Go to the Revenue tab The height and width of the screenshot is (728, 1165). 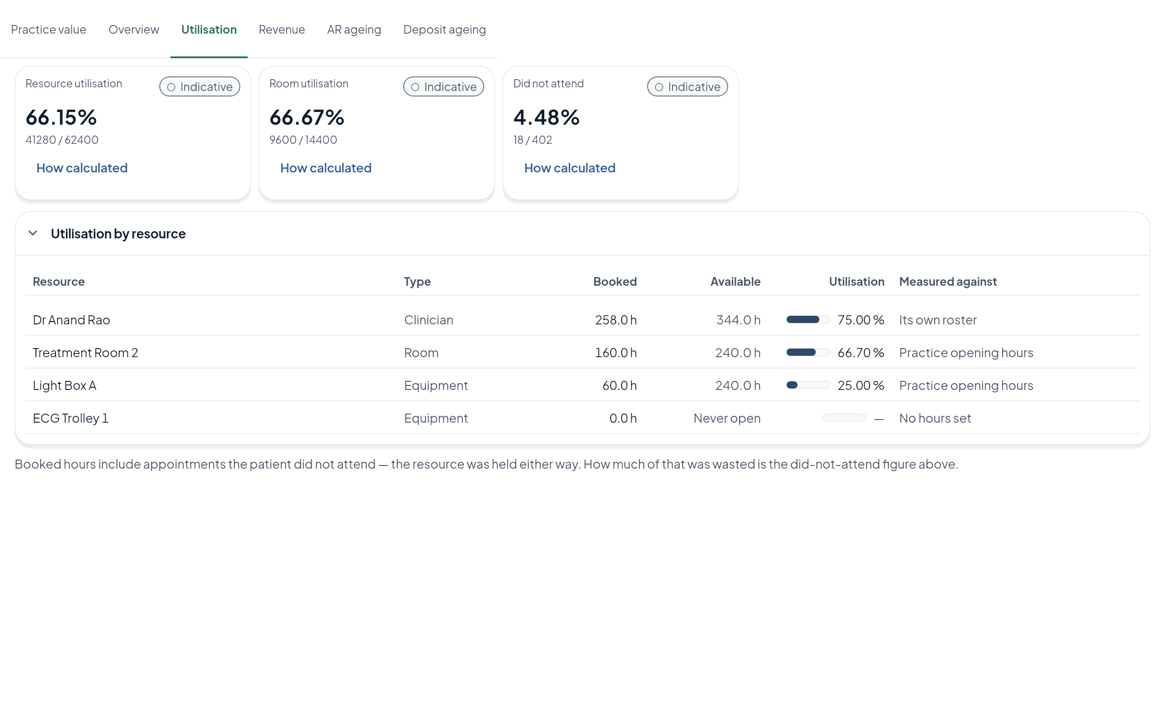(282, 30)
